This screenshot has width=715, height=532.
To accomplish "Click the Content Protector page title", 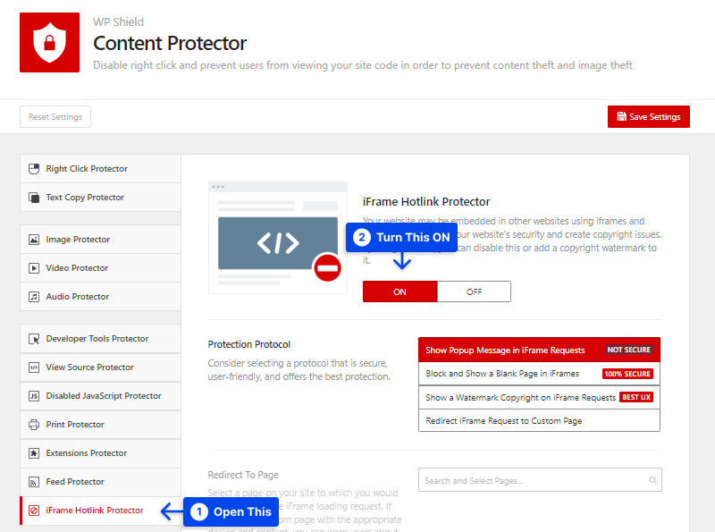I will click(x=170, y=43).
